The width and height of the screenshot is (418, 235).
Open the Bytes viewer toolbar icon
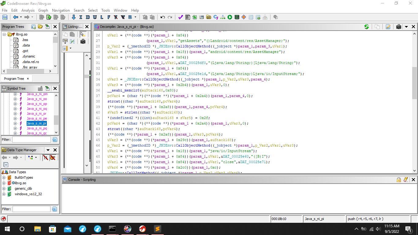(x=188, y=17)
